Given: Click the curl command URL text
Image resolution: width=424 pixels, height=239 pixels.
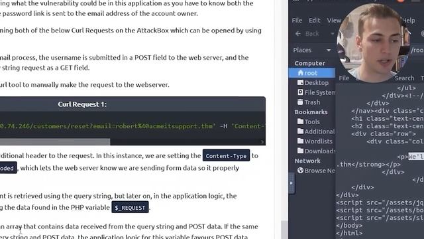Looking at the screenshot, I should [x=107, y=126].
